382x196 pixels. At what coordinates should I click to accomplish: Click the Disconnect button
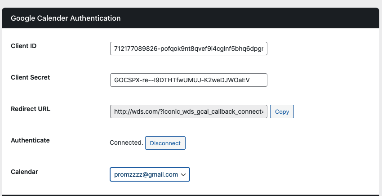(165, 143)
